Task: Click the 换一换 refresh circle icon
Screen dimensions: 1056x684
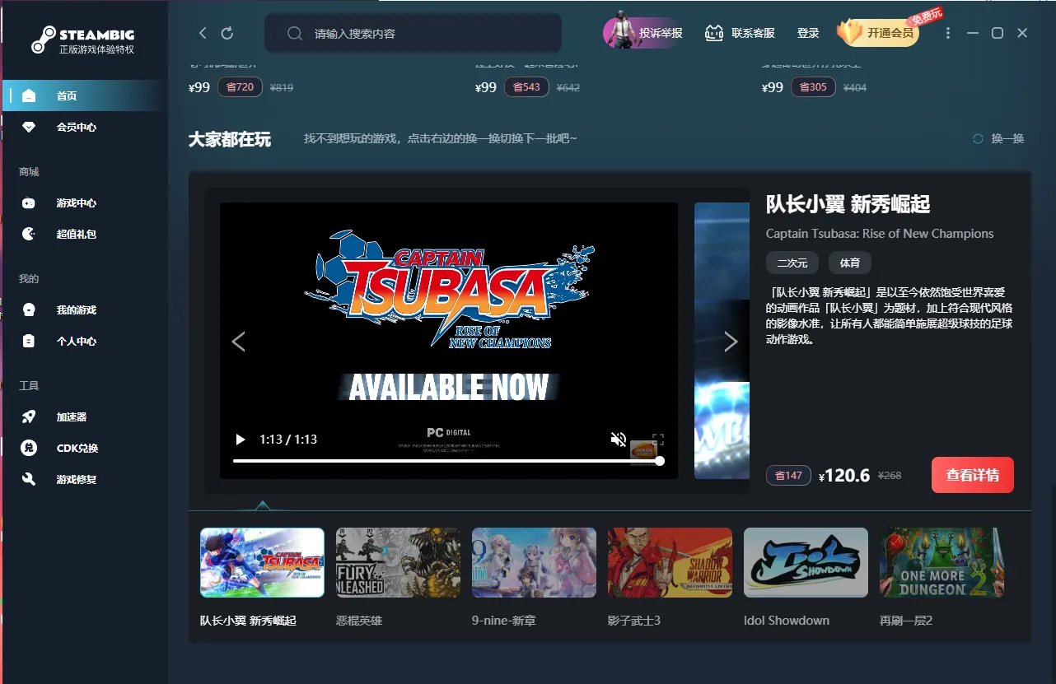Action: [978, 138]
